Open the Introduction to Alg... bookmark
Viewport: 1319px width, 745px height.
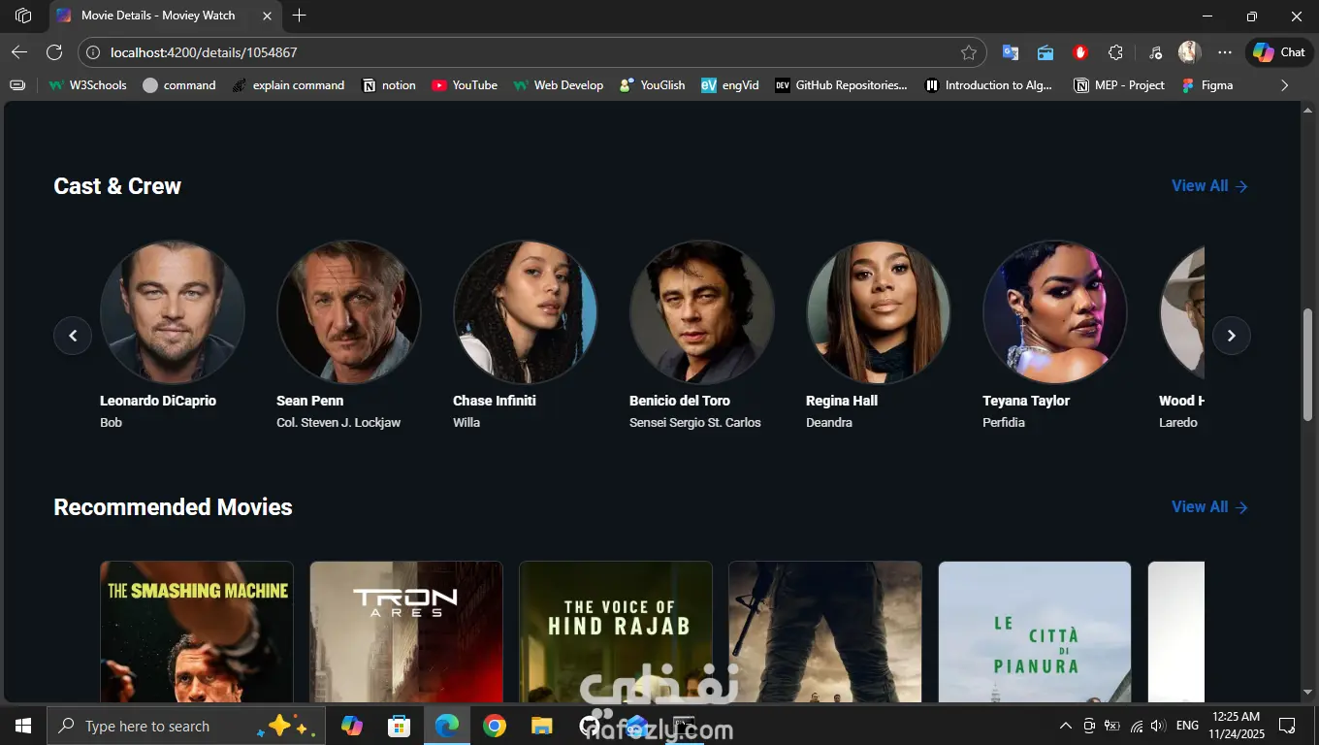pos(988,85)
